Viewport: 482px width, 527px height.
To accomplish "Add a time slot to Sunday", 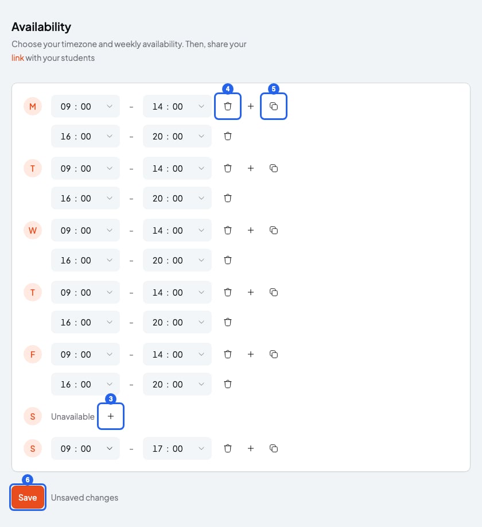I will (x=251, y=448).
